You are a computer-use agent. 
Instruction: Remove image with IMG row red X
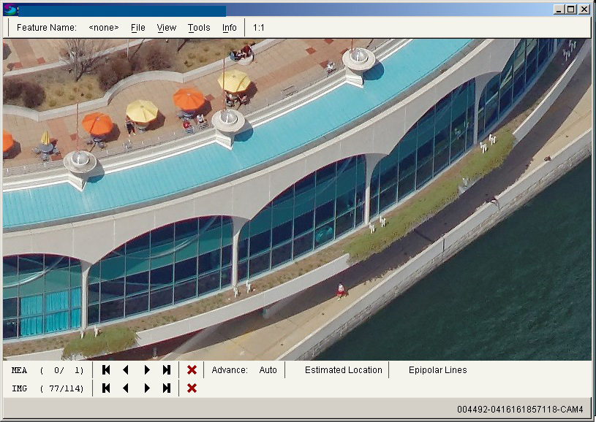point(192,388)
